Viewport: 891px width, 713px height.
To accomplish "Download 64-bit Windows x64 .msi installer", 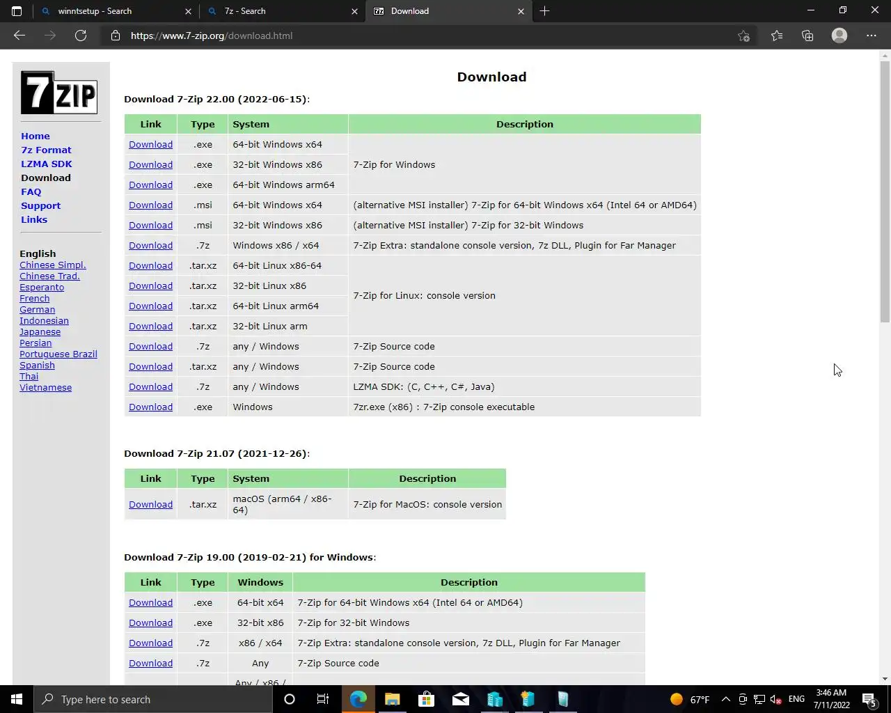I will pos(150,205).
